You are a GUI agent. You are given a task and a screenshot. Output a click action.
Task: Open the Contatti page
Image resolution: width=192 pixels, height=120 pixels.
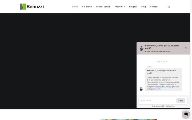point(154,7)
